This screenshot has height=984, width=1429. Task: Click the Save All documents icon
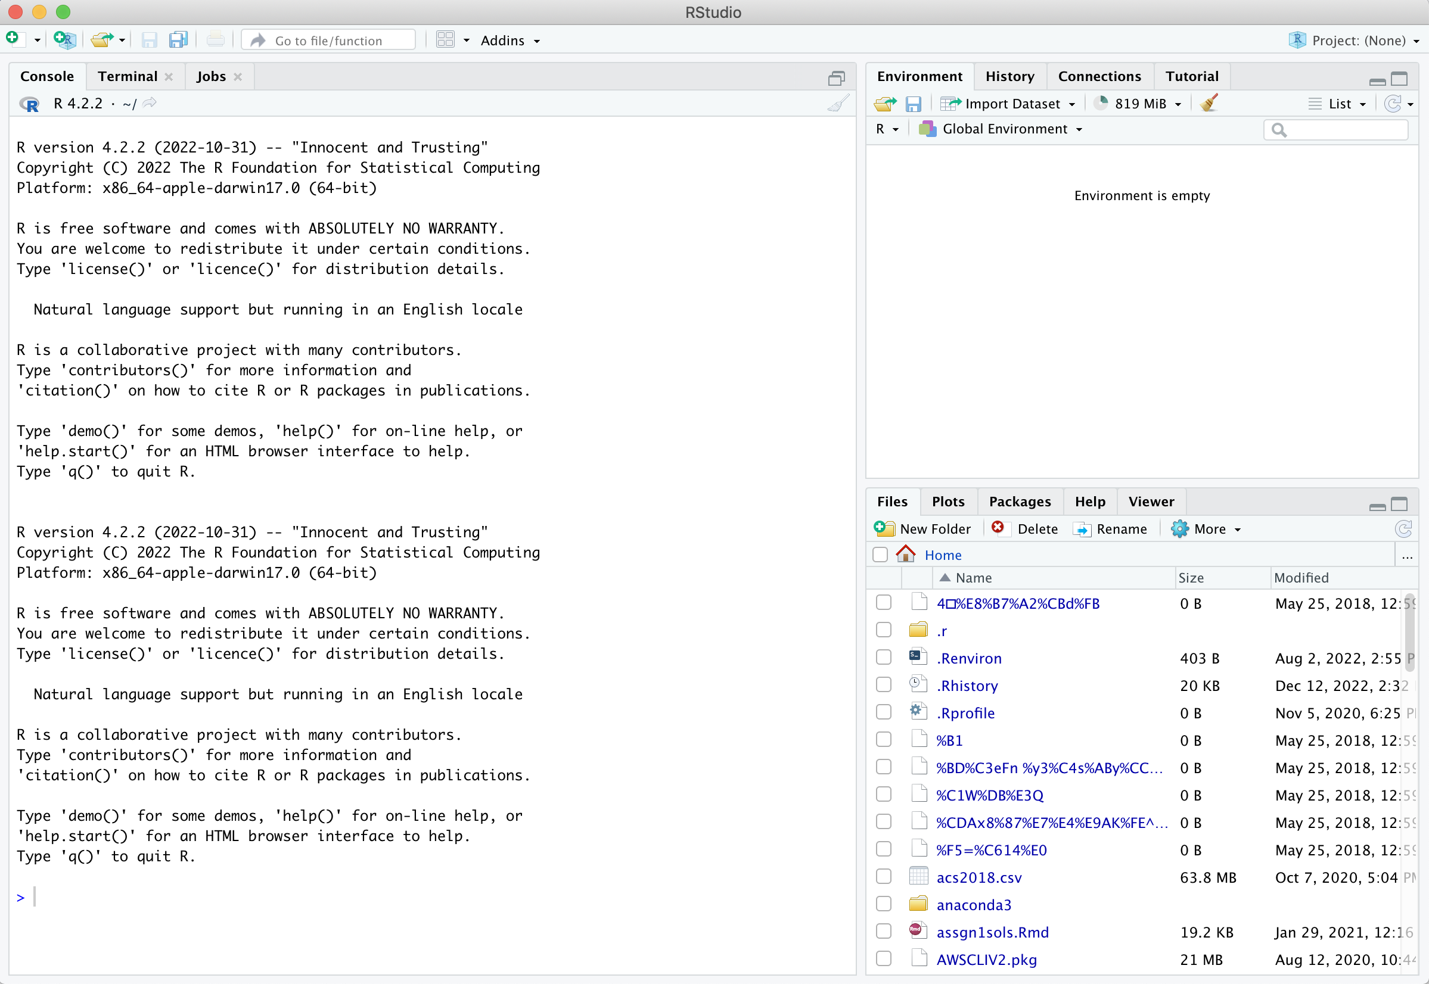pos(178,40)
